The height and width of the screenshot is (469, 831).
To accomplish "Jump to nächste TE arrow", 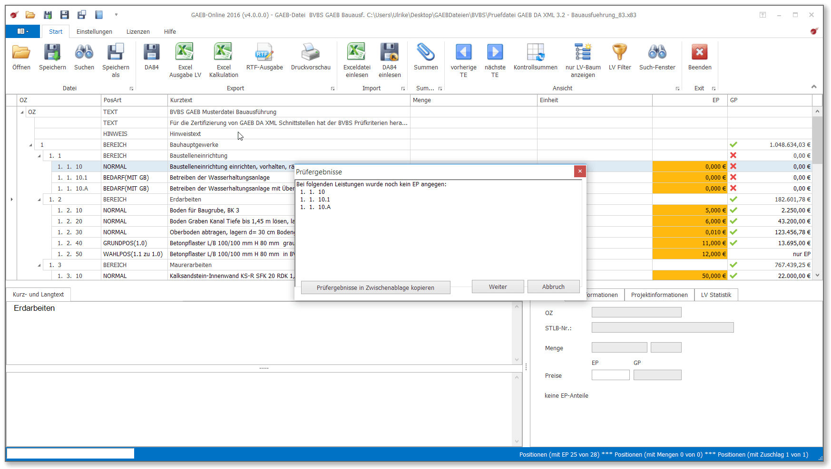I will pos(495,52).
